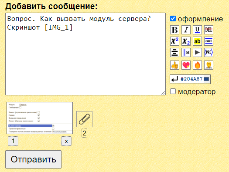Insert the fire emoji
The image size is (229, 172).
(x=197, y=65)
